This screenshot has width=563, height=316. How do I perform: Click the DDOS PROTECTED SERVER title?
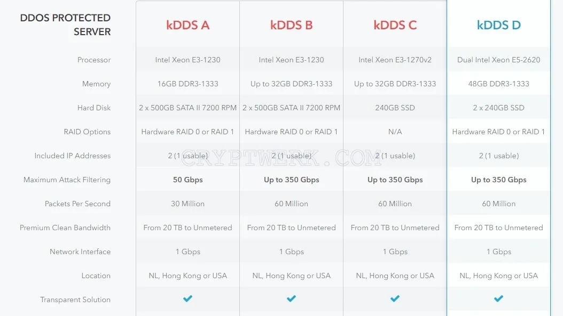pyautogui.click(x=65, y=25)
